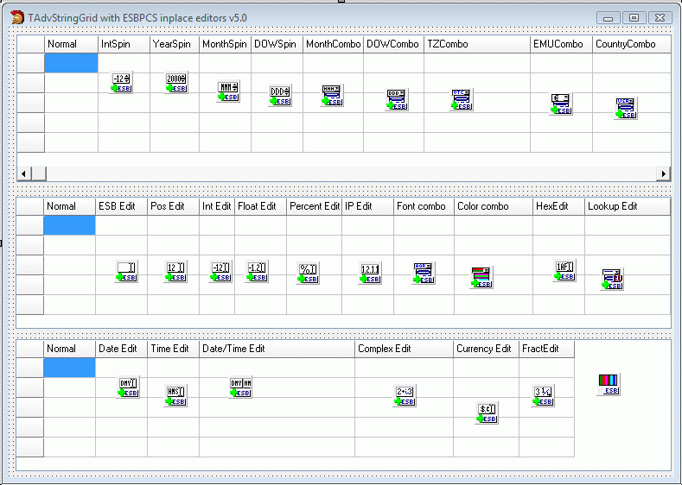The height and width of the screenshot is (485, 682).
Task: Select the color bars ESB component icon
Action: [x=609, y=385]
